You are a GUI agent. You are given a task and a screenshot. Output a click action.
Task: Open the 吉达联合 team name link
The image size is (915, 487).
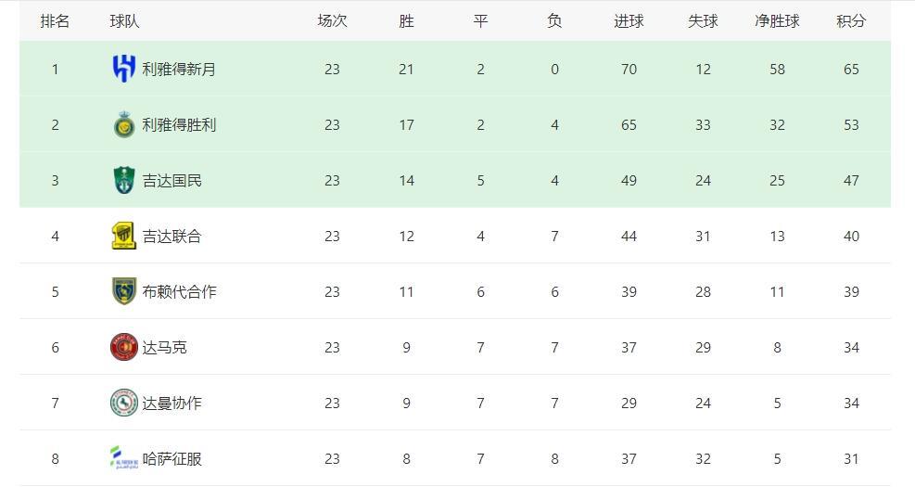(x=172, y=236)
